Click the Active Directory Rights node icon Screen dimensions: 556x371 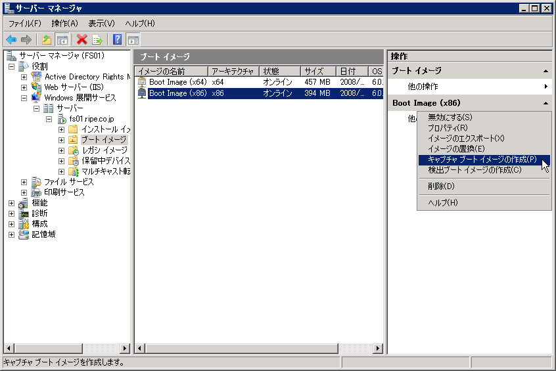(35, 77)
